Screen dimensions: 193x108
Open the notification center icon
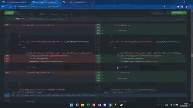tap(190, 105)
